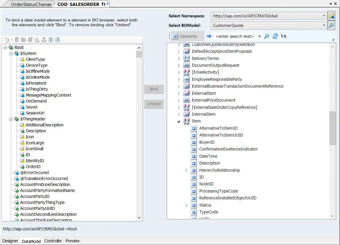Collapse the $ThingHeader node
Screen dimensions: 340x245
(11, 119)
